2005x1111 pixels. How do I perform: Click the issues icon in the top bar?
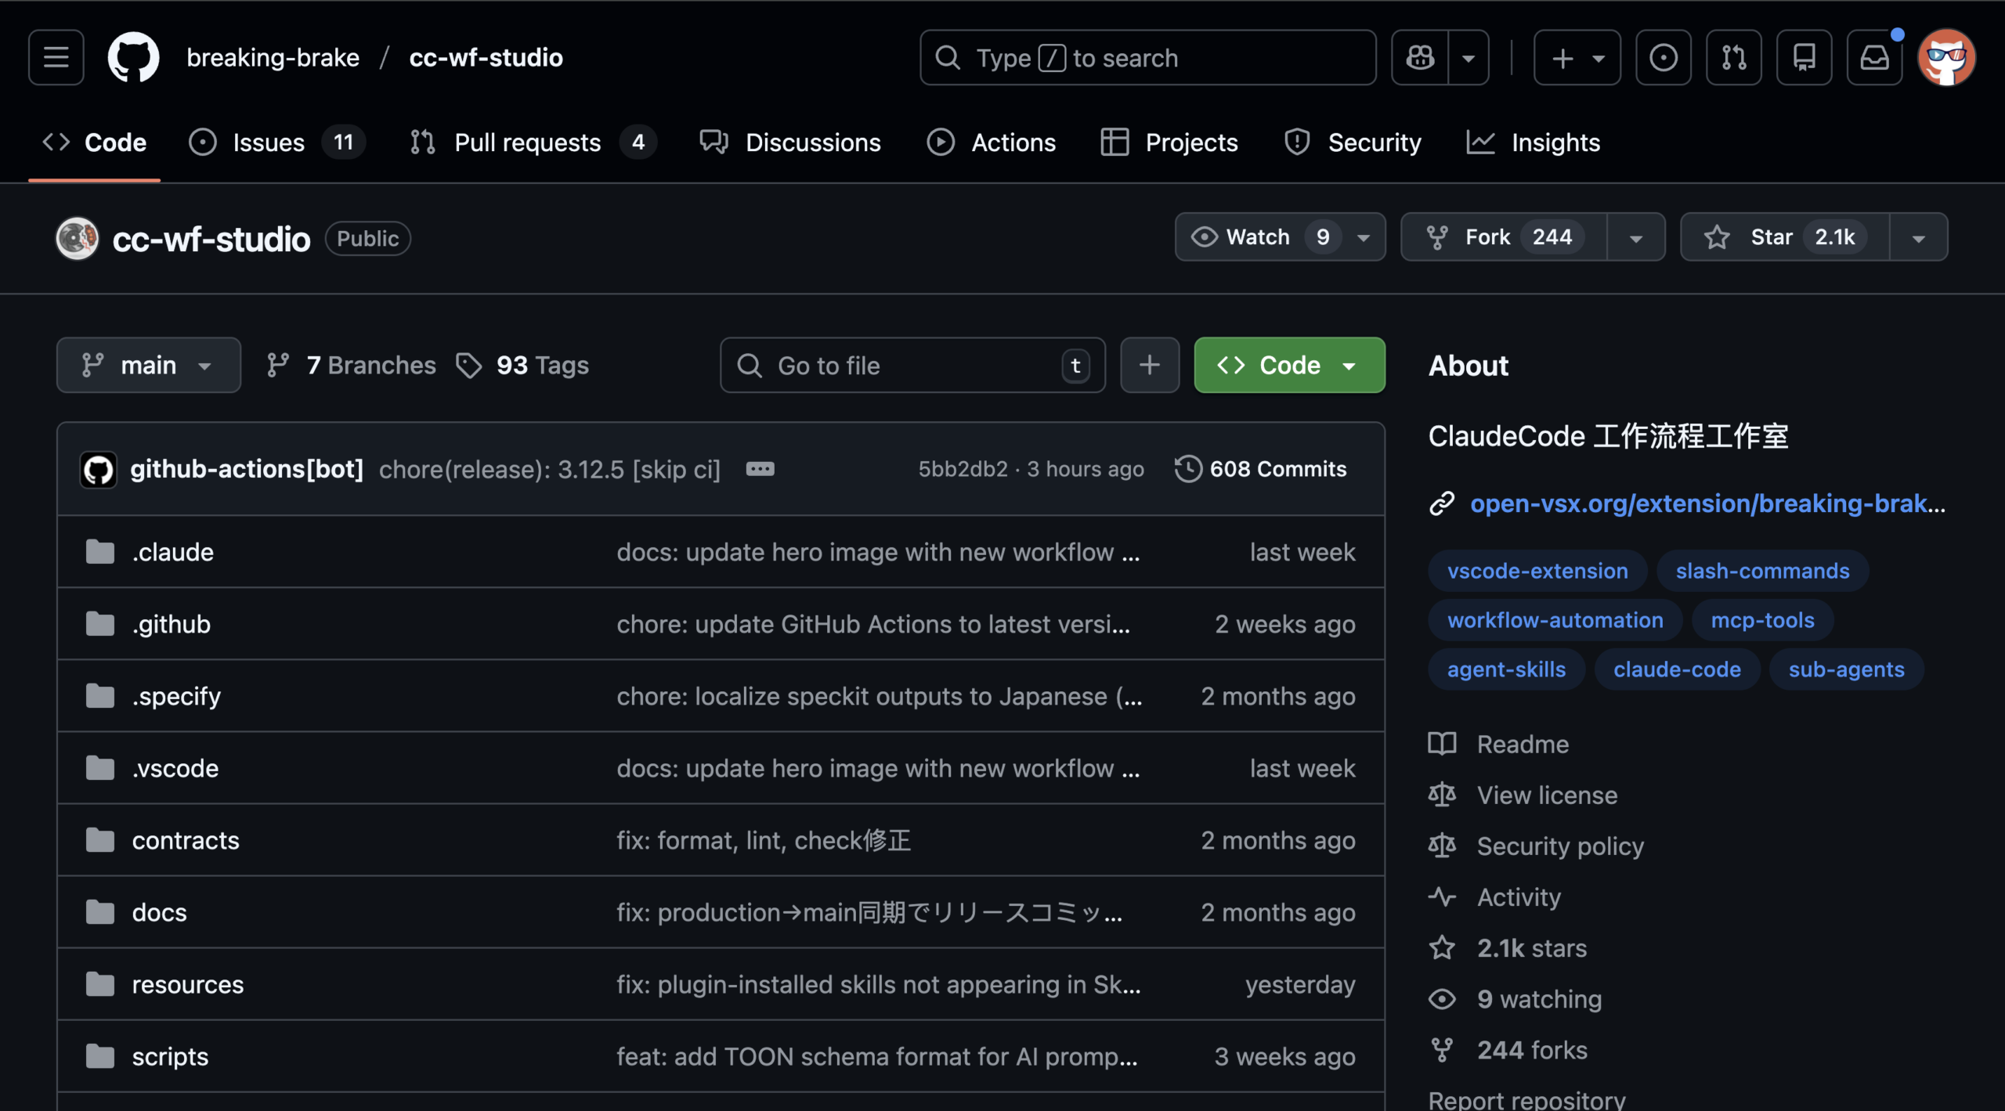[x=1664, y=56]
